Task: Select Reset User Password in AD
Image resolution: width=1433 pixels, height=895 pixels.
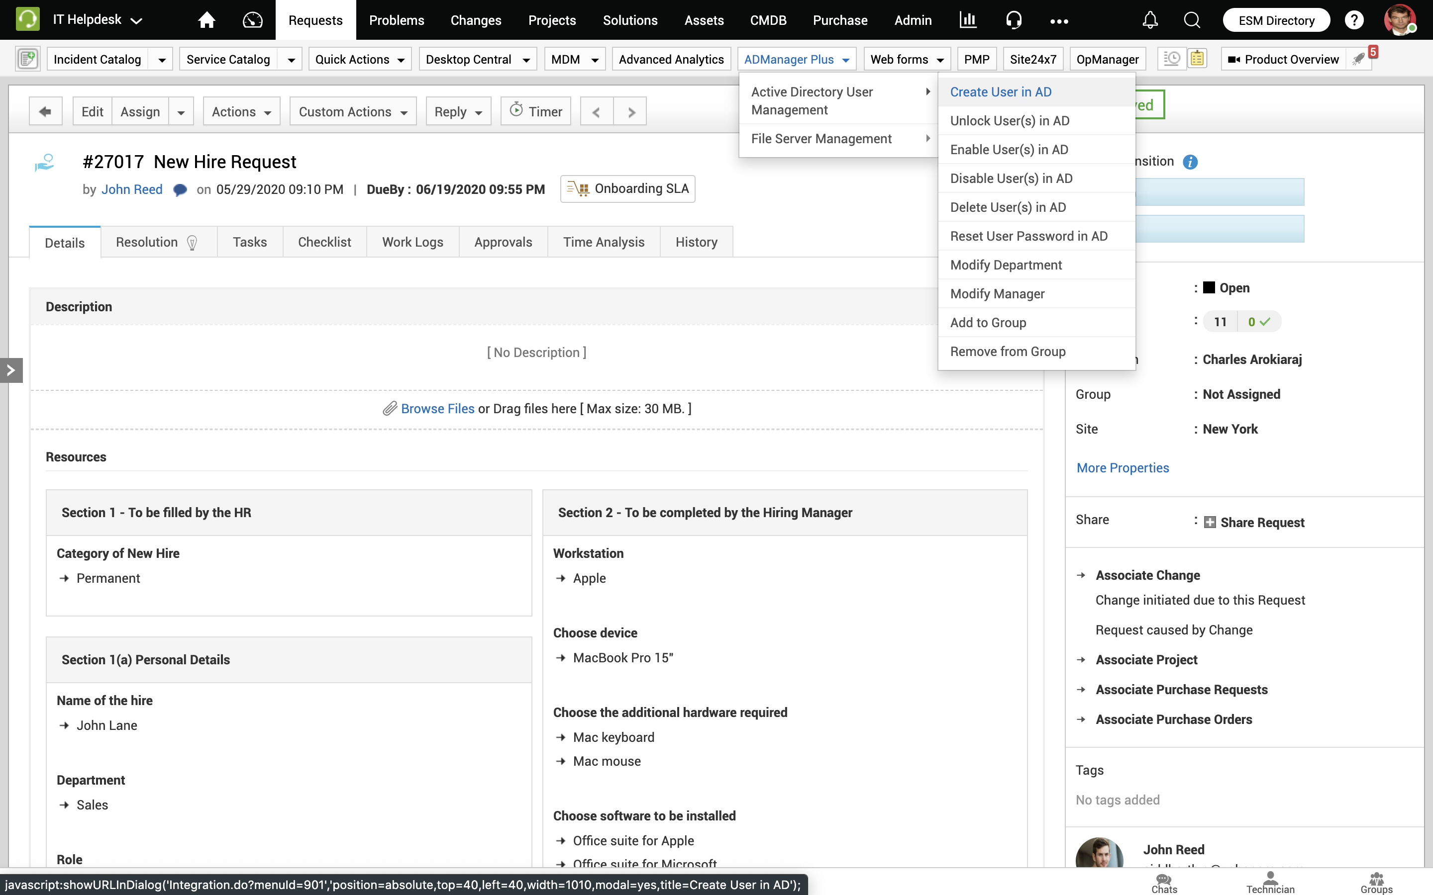Action: (x=1028, y=236)
